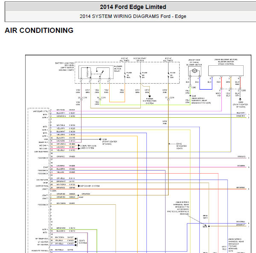Image resolution: width=256 pixels, height=253 pixels.
Task: Click the VH101 circuit code on pin 1
Action: [x=72, y=110]
